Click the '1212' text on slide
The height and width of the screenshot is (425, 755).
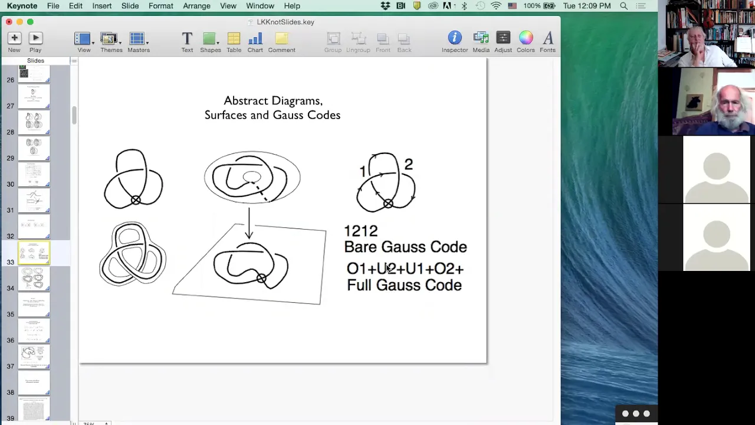coord(360,231)
